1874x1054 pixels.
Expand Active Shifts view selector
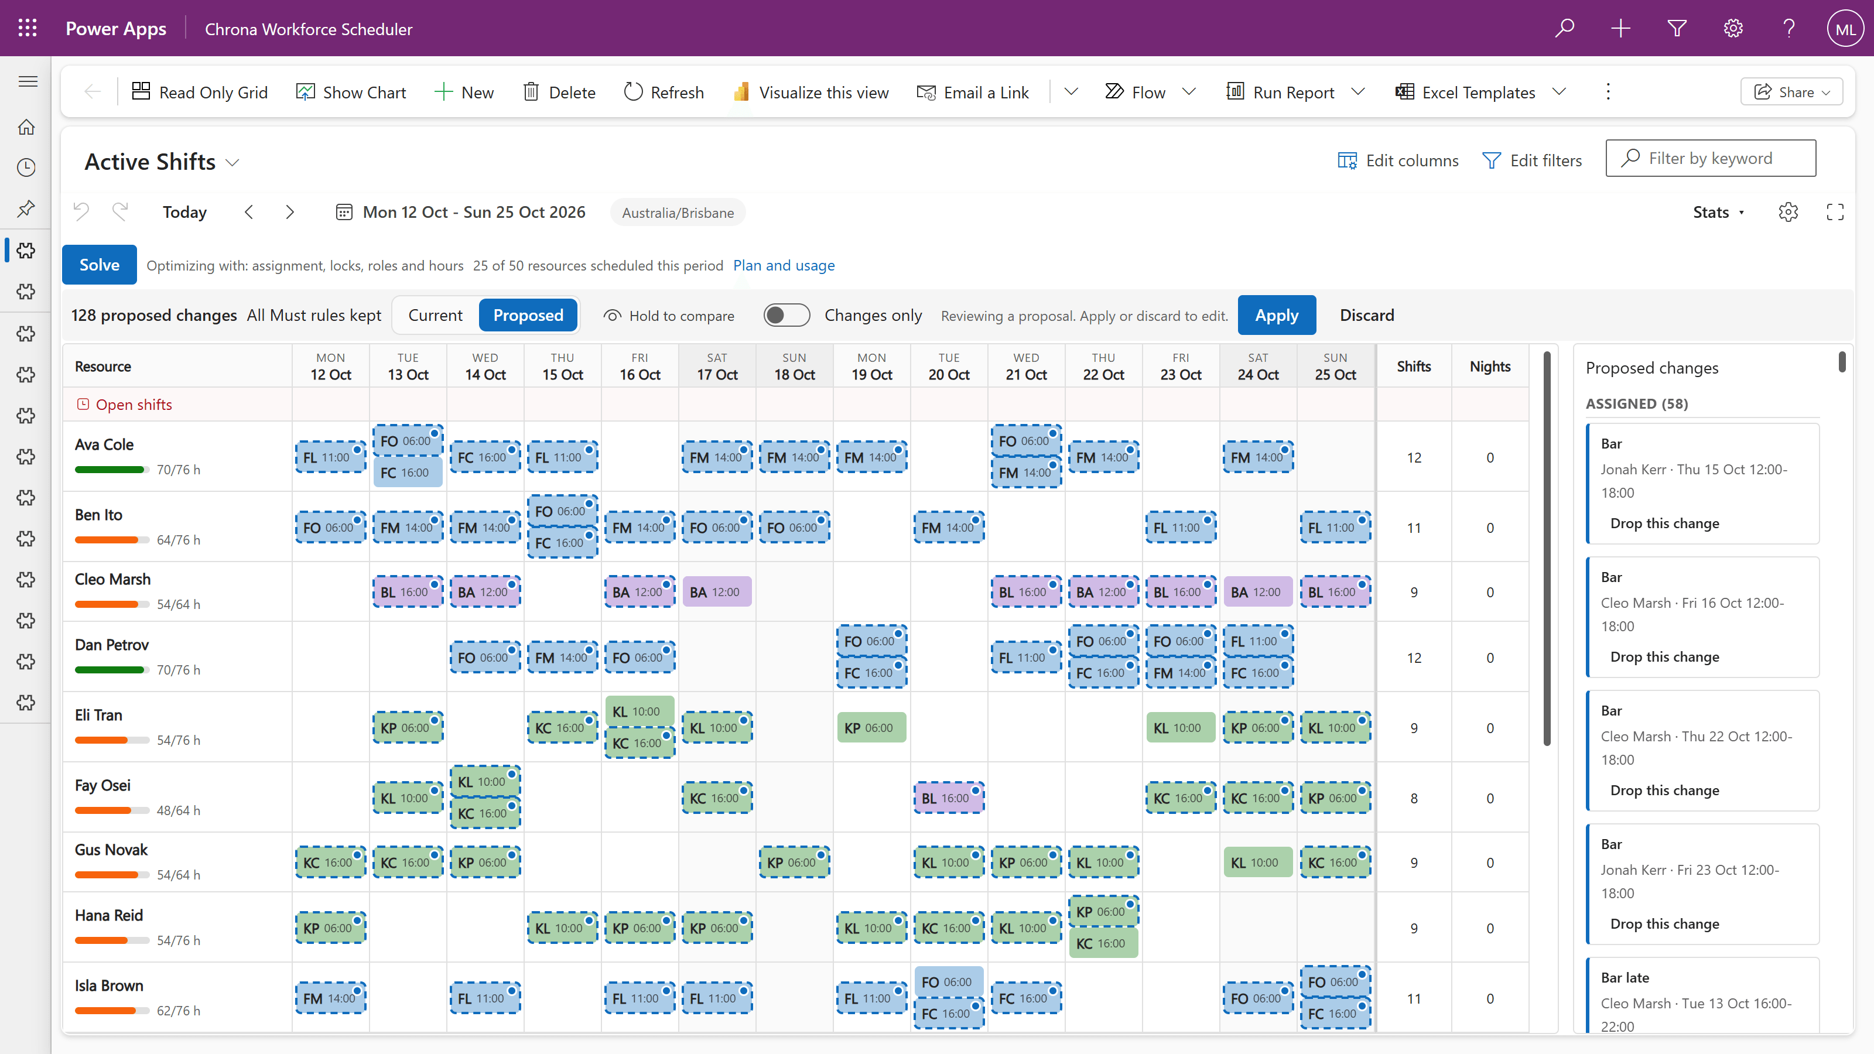point(232,162)
